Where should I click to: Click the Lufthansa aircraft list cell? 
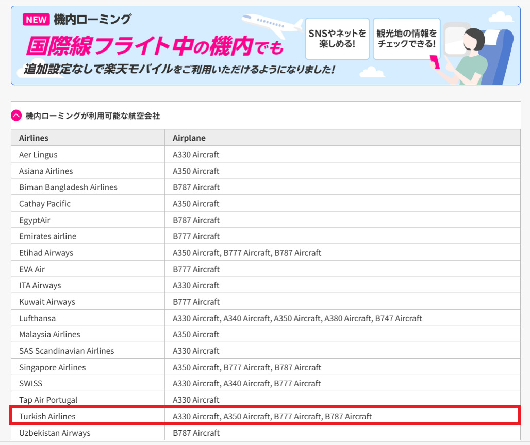pyautogui.click(x=297, y=318)
